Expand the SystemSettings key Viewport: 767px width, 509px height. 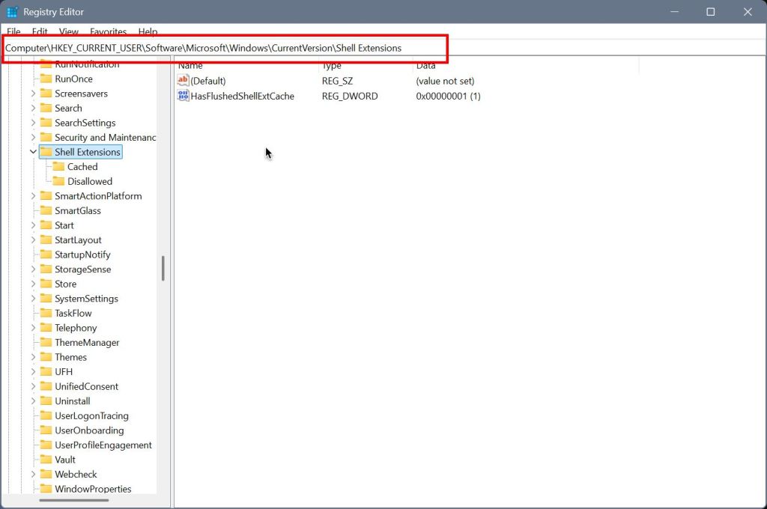pyautogui.click(x=33, y=299)
